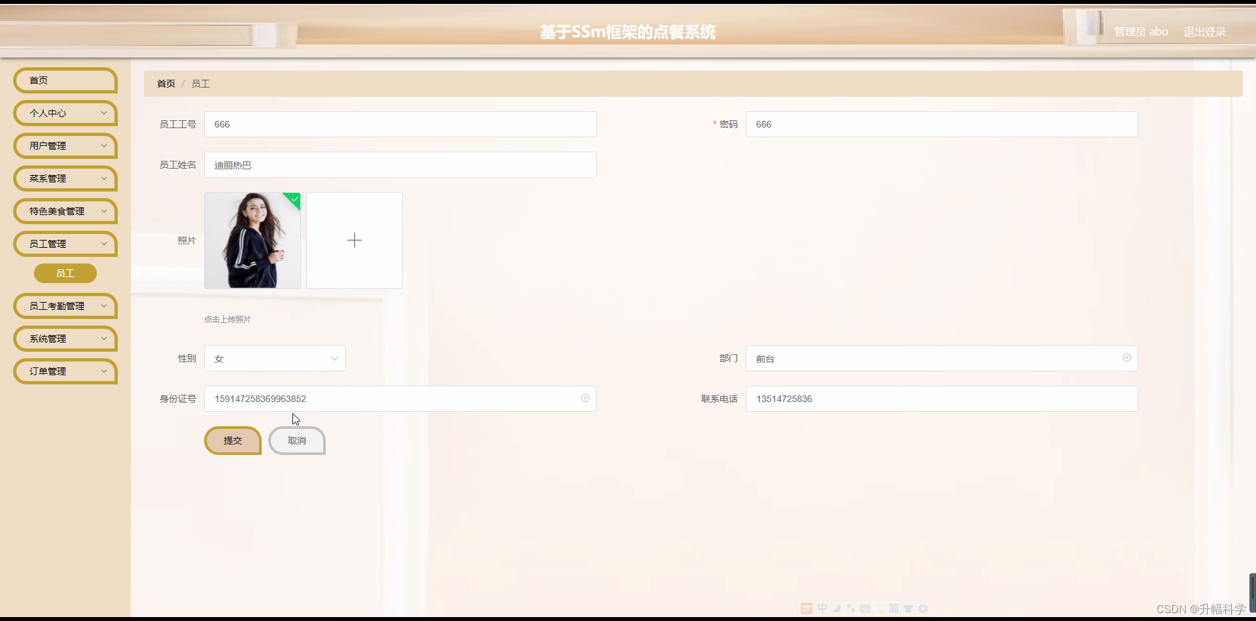This screenshot has height=621, width=1256.
Task: Clear the 身份证号 field via the x icon
Action: (585, 398)
